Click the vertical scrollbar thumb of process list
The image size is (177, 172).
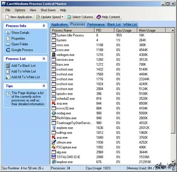[x=173, y=83]
